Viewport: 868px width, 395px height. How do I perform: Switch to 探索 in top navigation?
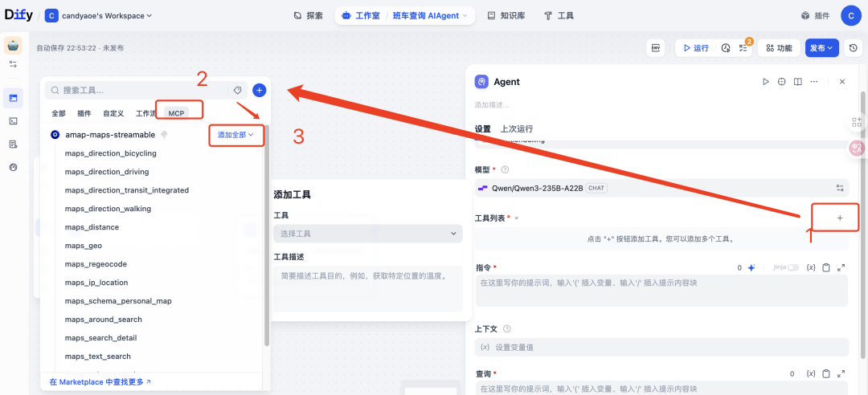309,15
